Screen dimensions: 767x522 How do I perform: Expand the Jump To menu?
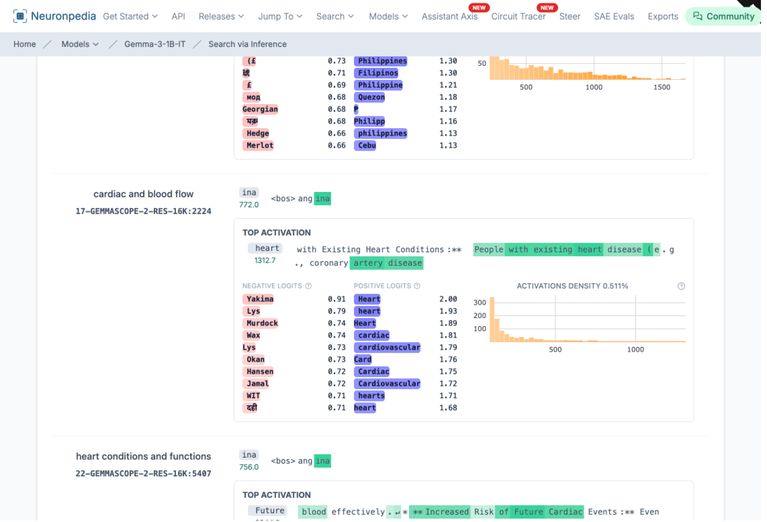[280, 16]
